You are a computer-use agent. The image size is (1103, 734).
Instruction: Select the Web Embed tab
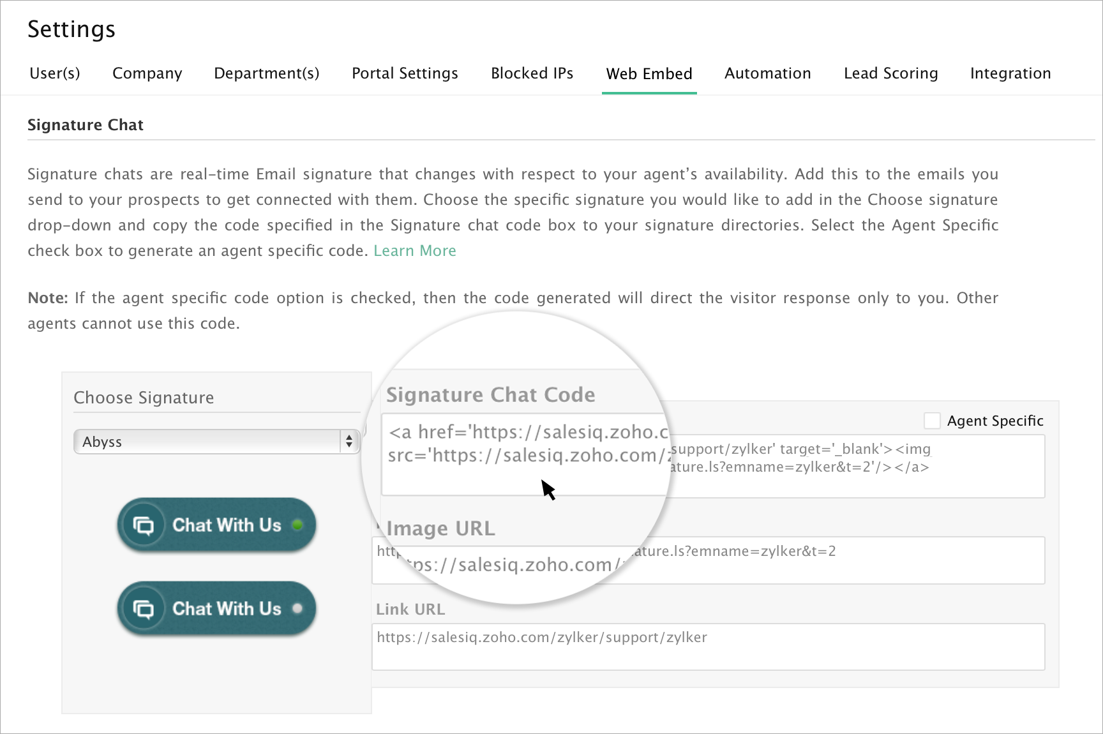pos(649,74)
